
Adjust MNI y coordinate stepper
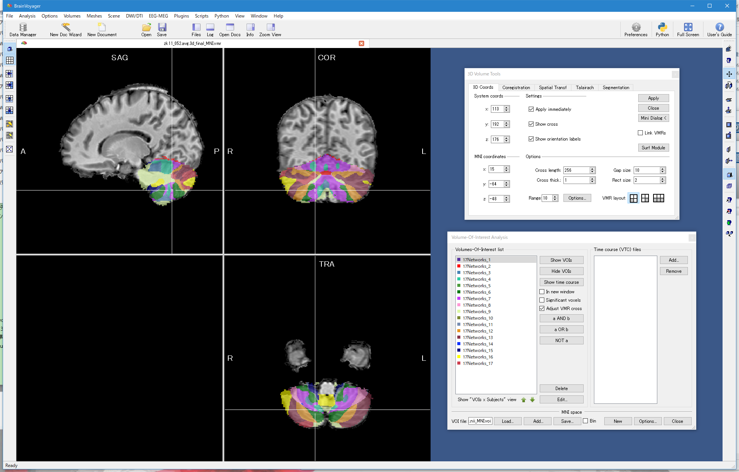click(x=507, y=184)
